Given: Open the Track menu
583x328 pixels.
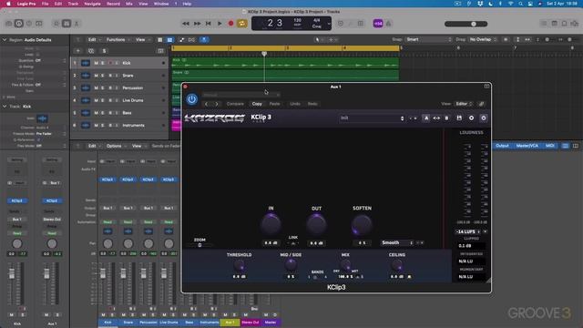Looking at the screenshot, I should click(73, 4).
